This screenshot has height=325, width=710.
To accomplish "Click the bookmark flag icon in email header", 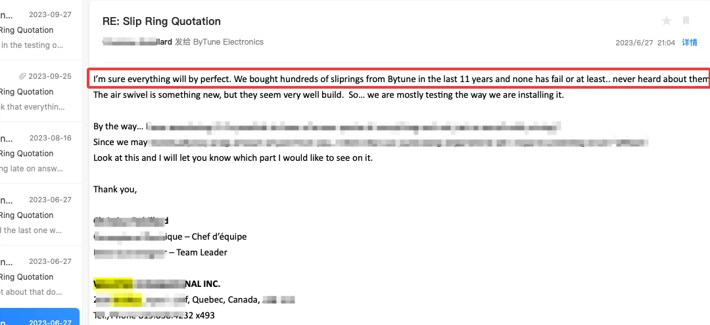I will tap(686, 20).
